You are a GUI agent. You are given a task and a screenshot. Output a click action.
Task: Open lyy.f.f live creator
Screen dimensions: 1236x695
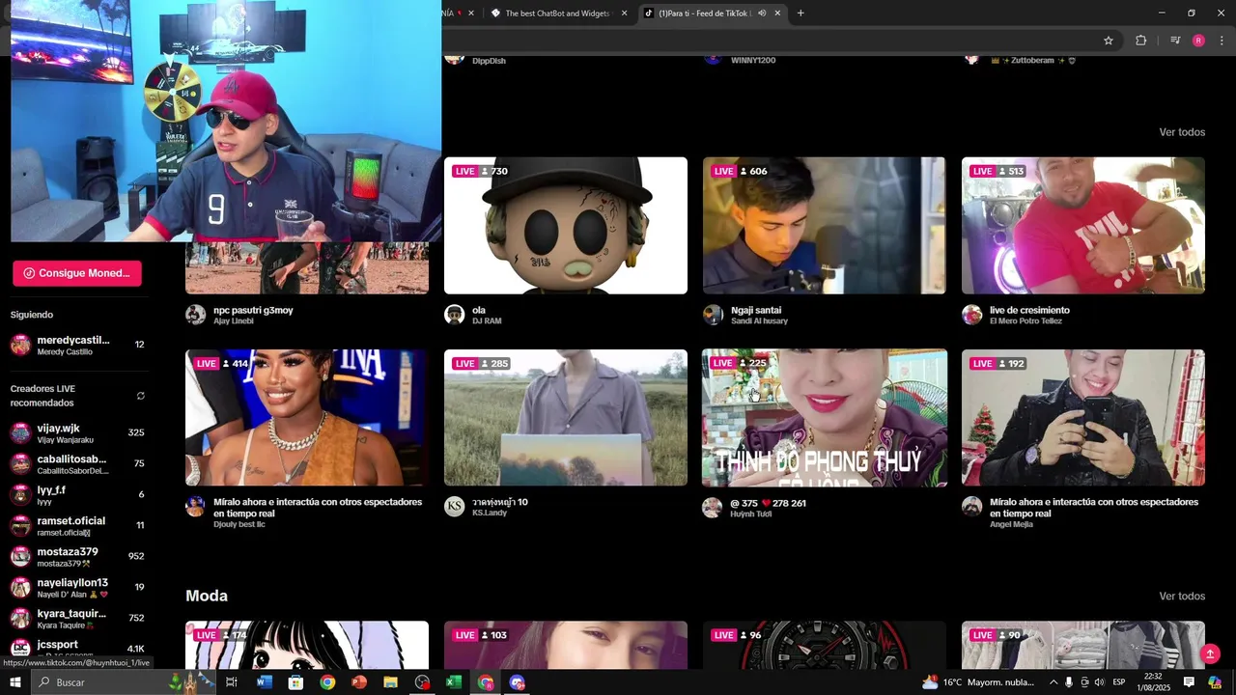[77, 495]
